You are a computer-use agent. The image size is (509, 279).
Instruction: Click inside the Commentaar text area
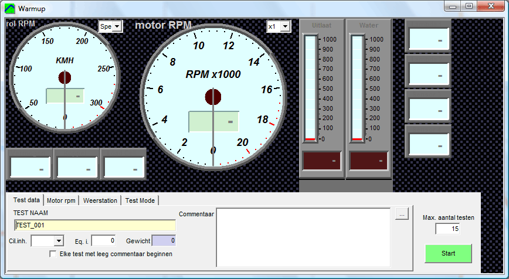(x=303, y=237)
